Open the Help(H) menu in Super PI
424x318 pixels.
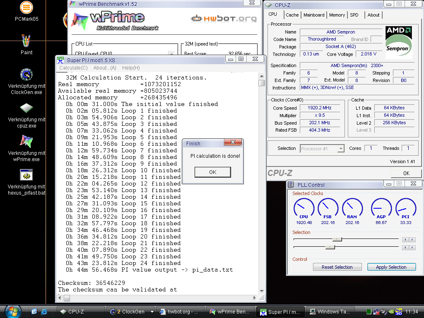click(x=131, y=68)
